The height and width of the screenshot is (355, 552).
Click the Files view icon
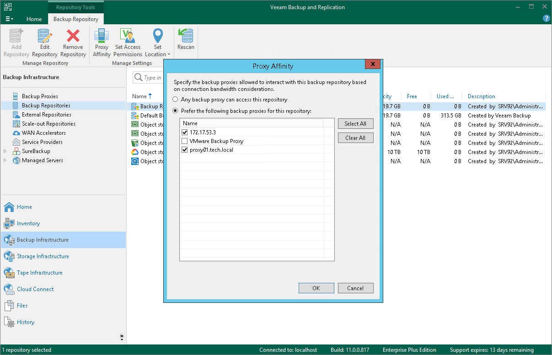pyautogui.click(x=9, y=306)
